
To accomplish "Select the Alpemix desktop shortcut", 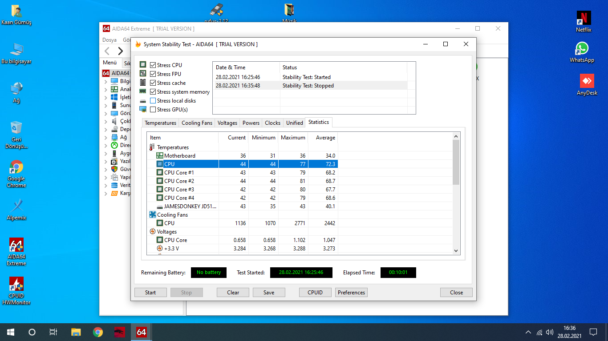I will [16, 210].
